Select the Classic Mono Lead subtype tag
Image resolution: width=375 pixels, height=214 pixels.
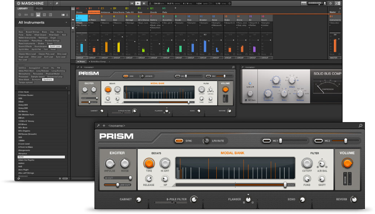(27, 54)
